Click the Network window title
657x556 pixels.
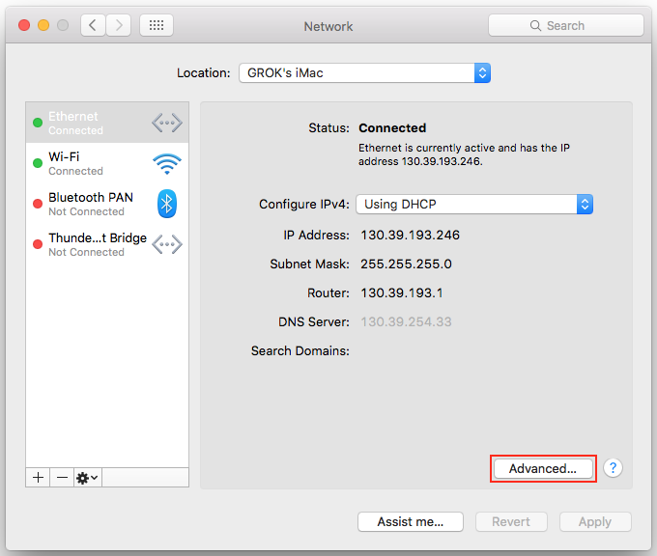click(328, 26)
